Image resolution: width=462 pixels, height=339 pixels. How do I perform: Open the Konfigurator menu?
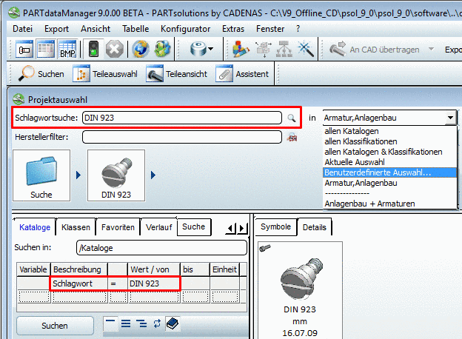185,29
